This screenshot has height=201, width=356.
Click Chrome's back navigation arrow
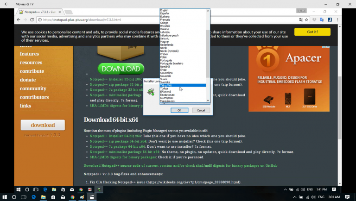[x=19, y=20]
